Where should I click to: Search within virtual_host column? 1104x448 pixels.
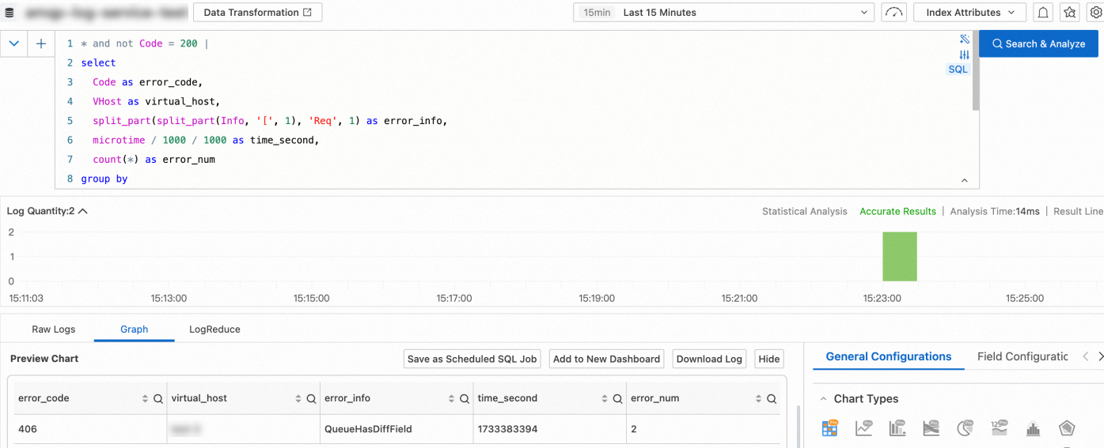(x=312, y=399)
